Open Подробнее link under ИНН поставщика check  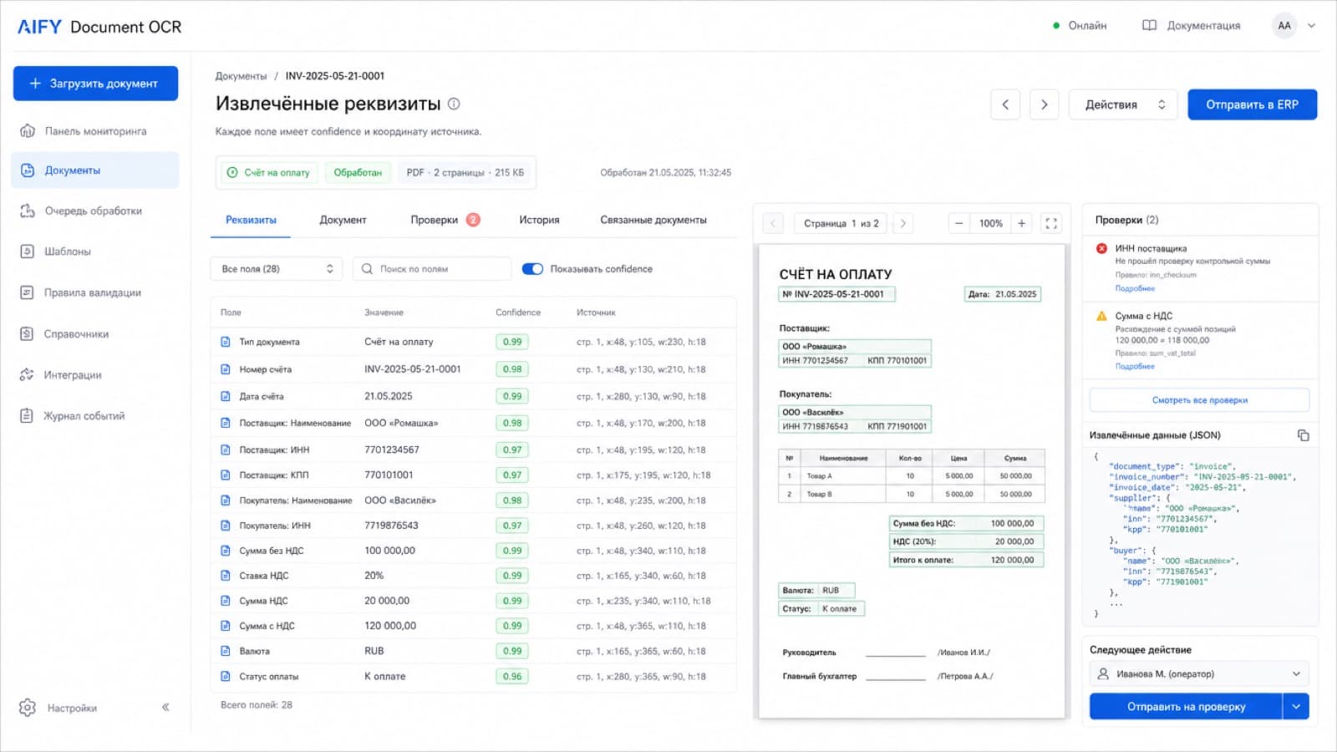1135,288
